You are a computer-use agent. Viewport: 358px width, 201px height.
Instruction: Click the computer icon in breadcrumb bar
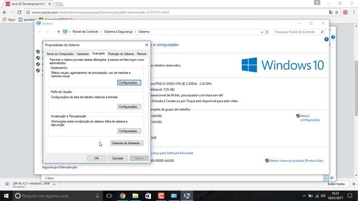click(65, 32)
